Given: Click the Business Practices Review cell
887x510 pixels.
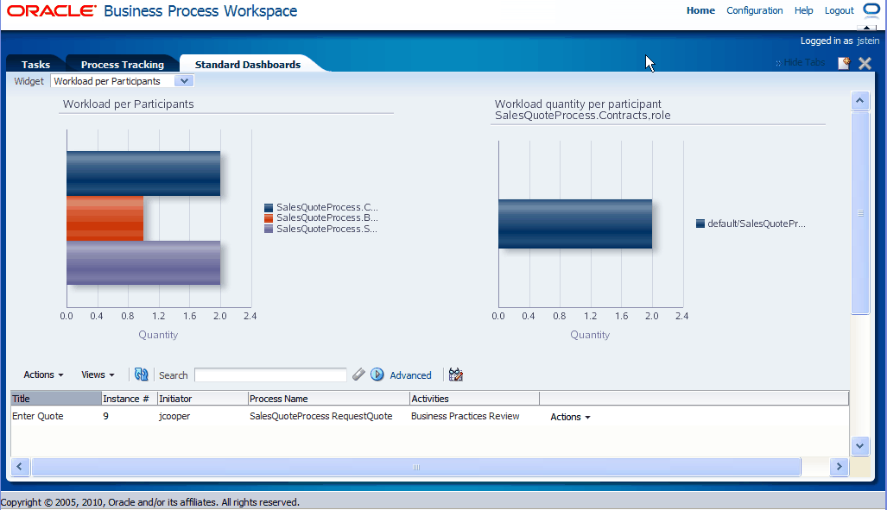Looking at the screenshot, I should 465,416.
